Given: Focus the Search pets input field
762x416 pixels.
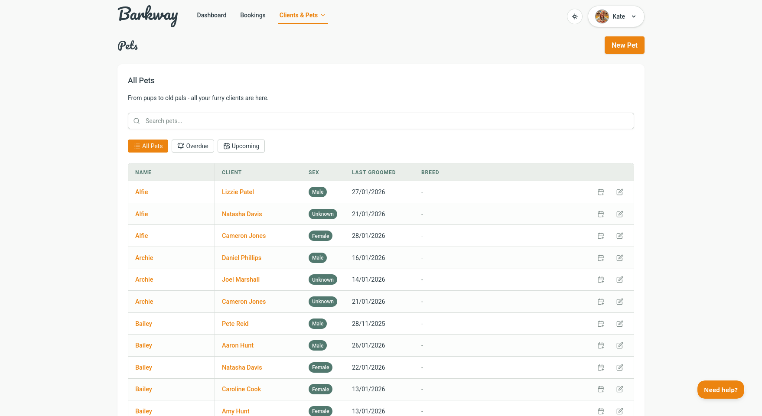Looking at the screenshot, I should (381, 121).
